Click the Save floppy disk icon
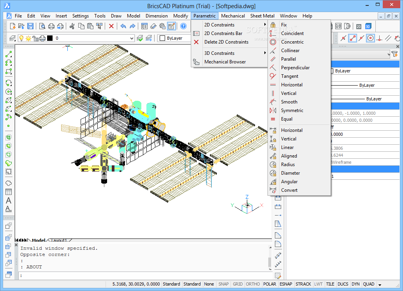The image size is (403, 291). pos(30,26)
